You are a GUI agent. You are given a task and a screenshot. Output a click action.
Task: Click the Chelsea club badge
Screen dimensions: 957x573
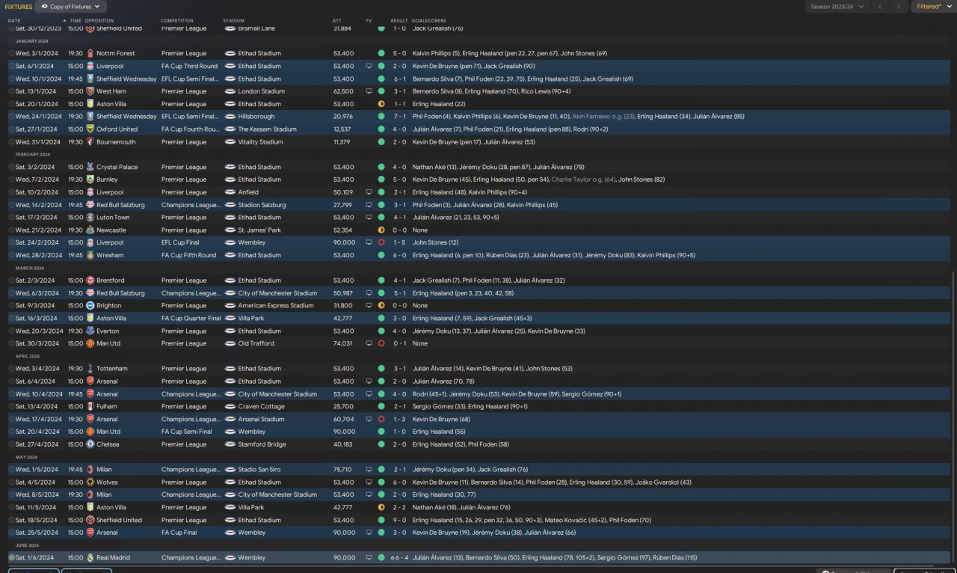(x=90, y=444)
